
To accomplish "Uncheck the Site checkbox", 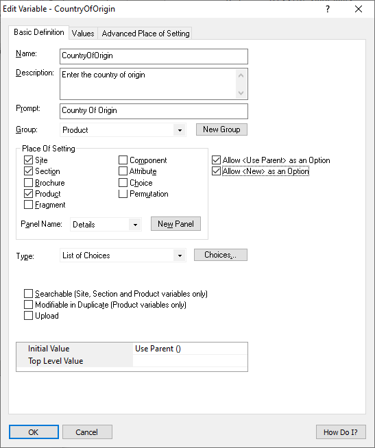I will click(28, 160).
